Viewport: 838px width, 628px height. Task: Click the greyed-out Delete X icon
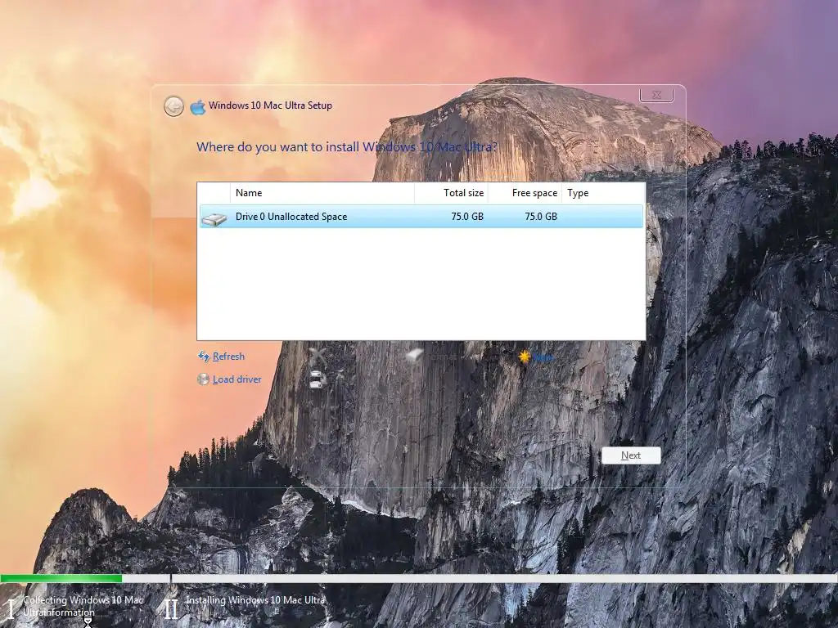(x=318, y=356)
